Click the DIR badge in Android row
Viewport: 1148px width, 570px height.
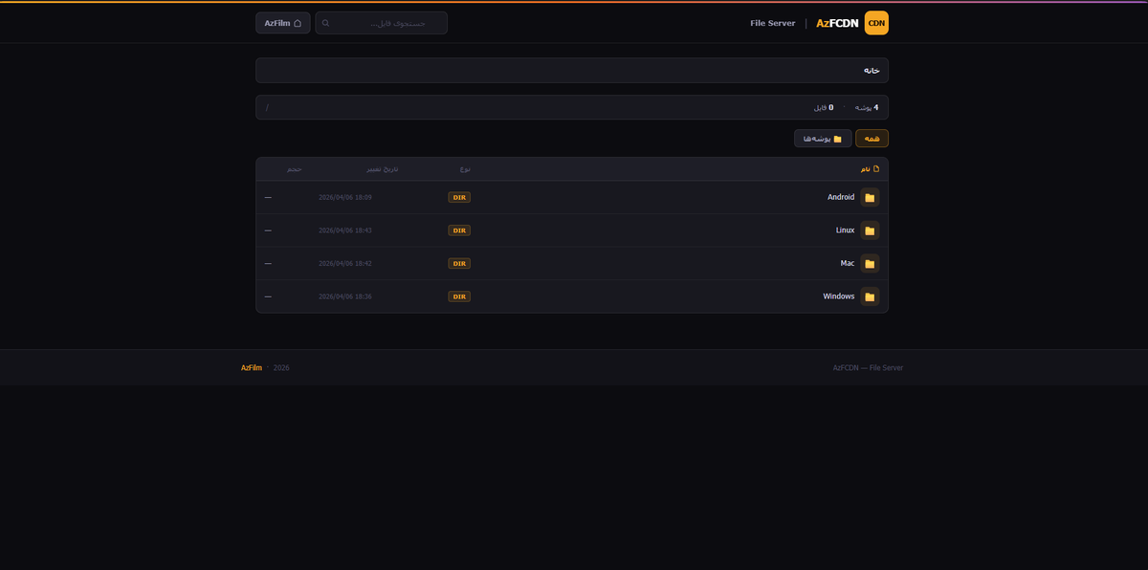tap(459, 198)
